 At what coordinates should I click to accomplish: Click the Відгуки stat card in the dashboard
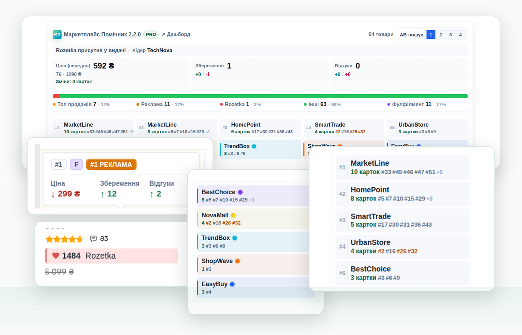click(400, 73)
